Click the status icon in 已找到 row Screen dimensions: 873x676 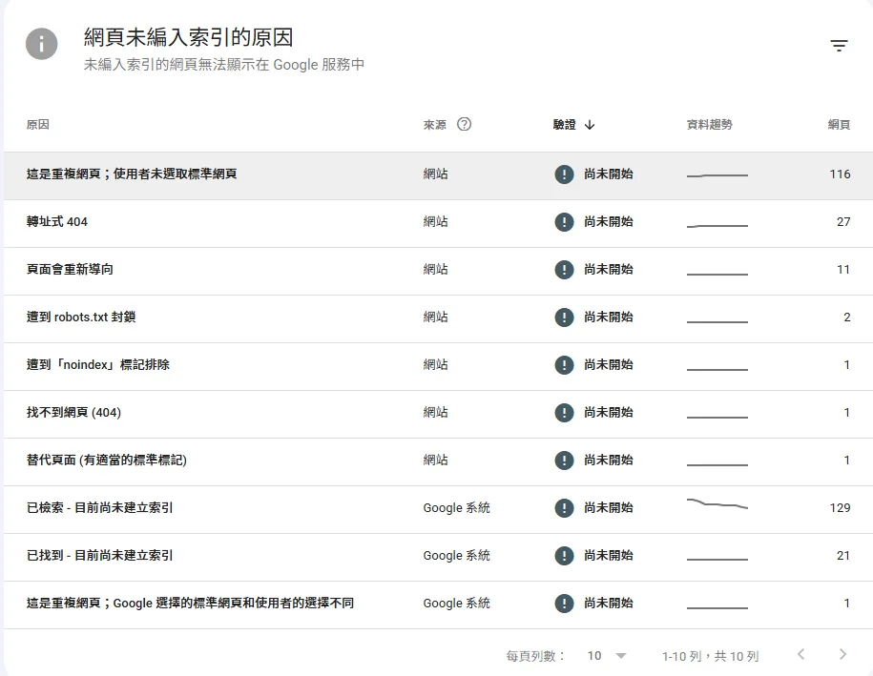click(x=564, y=556)
